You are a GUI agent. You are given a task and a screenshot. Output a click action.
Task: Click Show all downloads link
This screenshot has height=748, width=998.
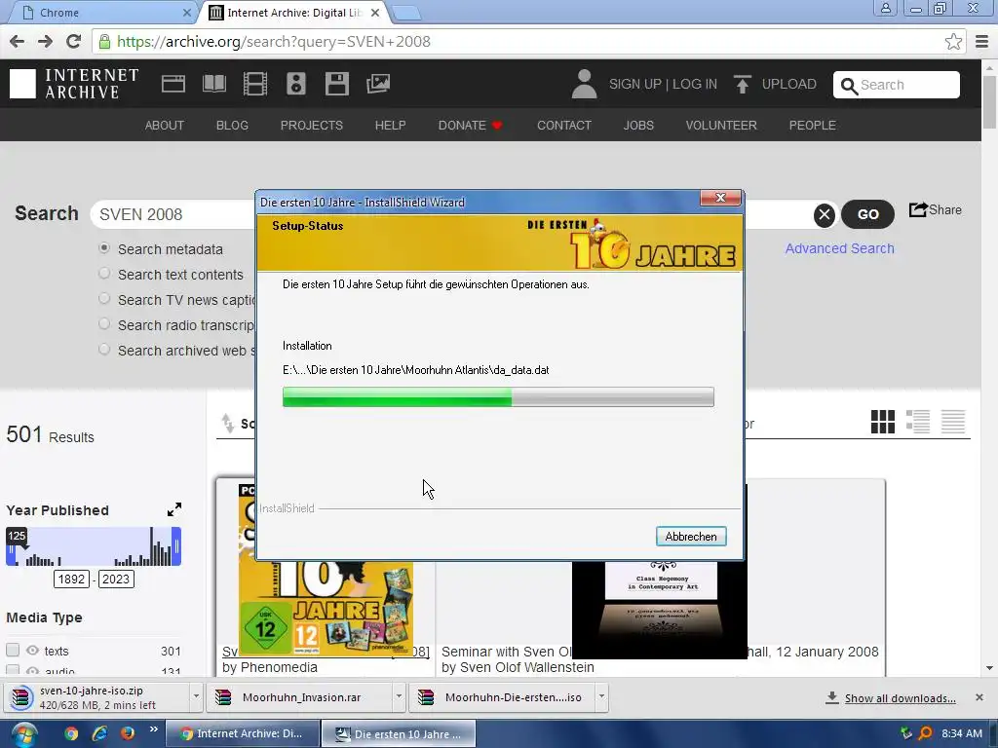tap(900, 698)
